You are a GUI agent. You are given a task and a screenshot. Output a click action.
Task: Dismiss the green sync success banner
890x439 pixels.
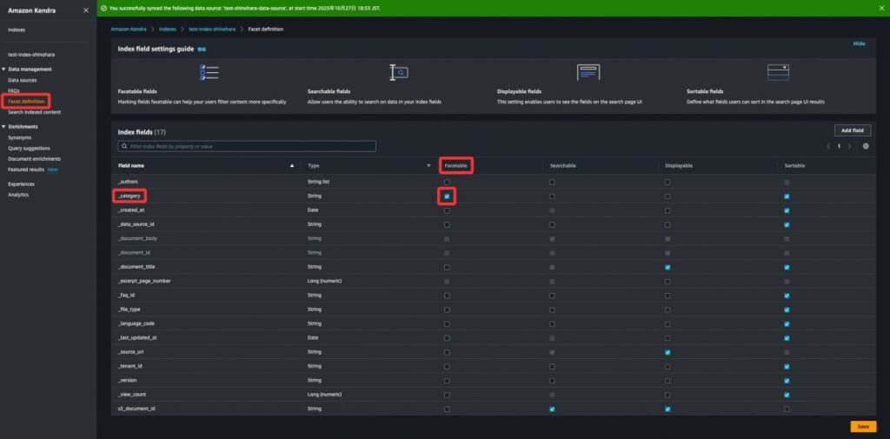click(x=881, y=8)
